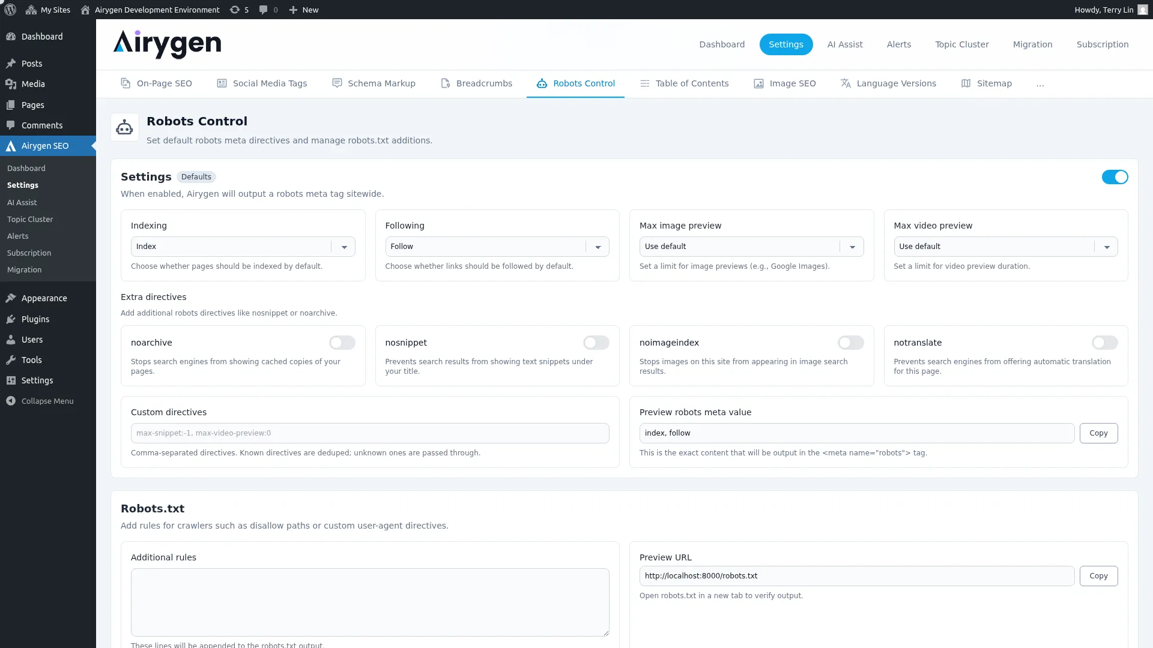Click the Image SEO picture icon

click(x=758, y=83)
